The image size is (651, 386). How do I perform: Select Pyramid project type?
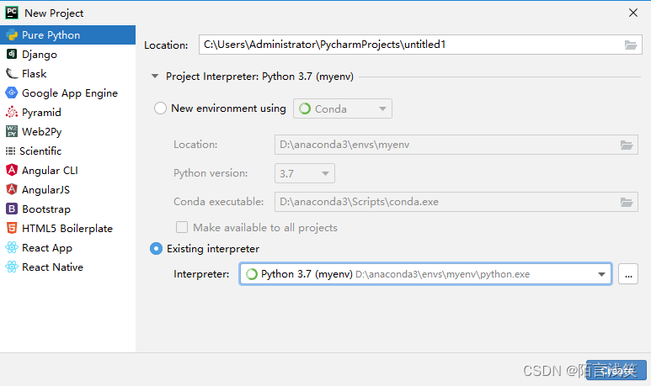pyautogui.click(x=67, y=113)
